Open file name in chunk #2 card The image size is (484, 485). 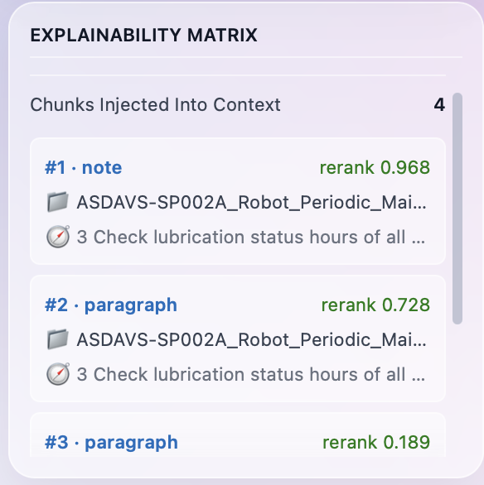tap(251, 340)
